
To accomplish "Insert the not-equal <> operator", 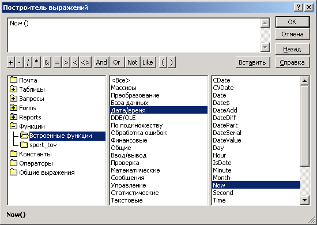I will tap(85, 62).
